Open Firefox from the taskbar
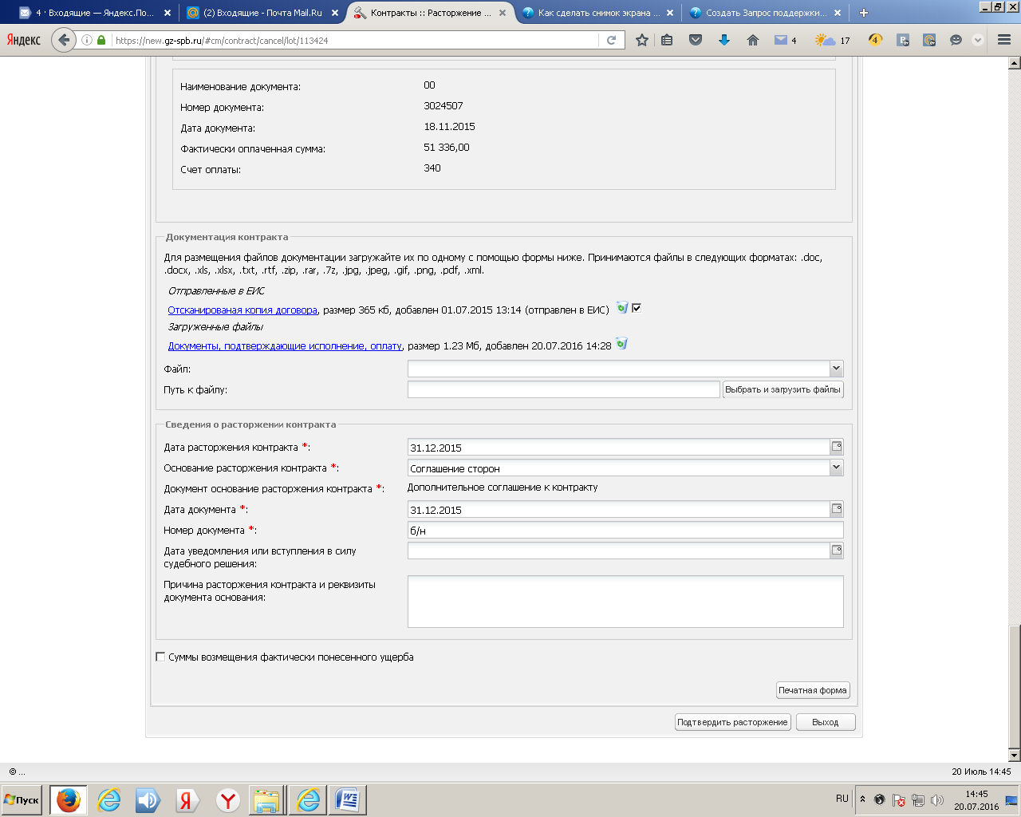 coord(68,799)
